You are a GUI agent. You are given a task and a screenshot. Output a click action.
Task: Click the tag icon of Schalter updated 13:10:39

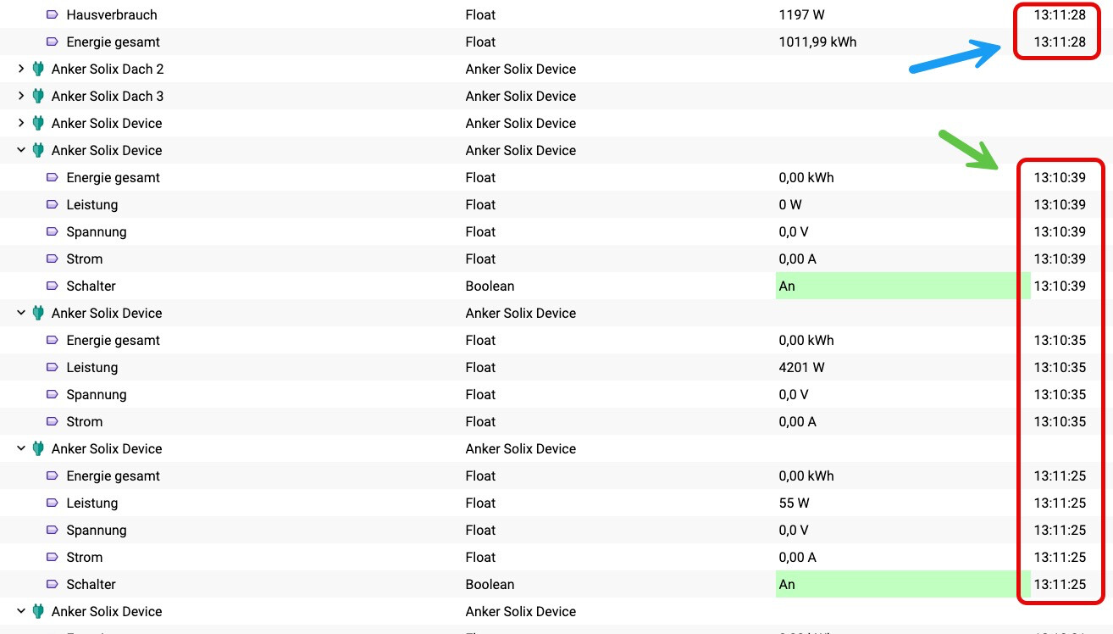(x=53, y=286)
